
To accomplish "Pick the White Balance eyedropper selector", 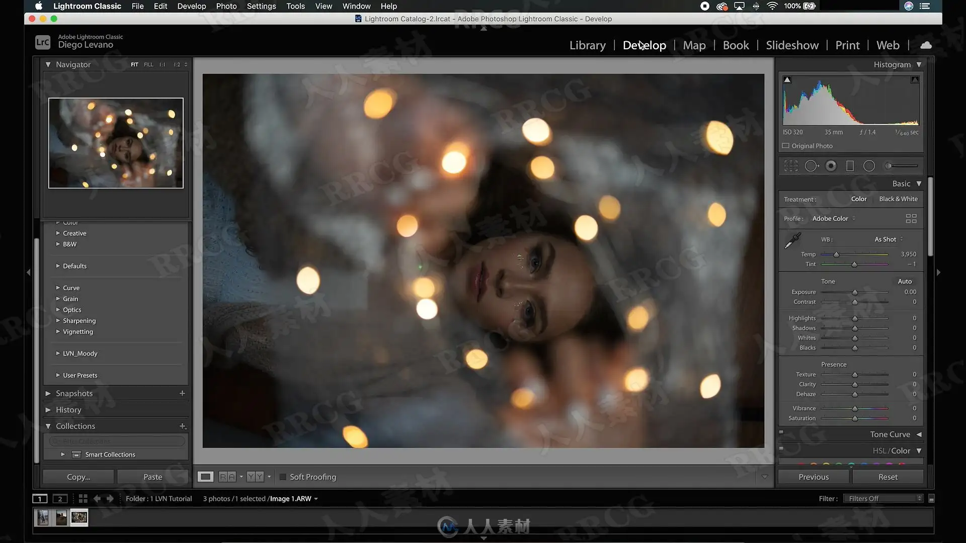I will coord(793,241).
